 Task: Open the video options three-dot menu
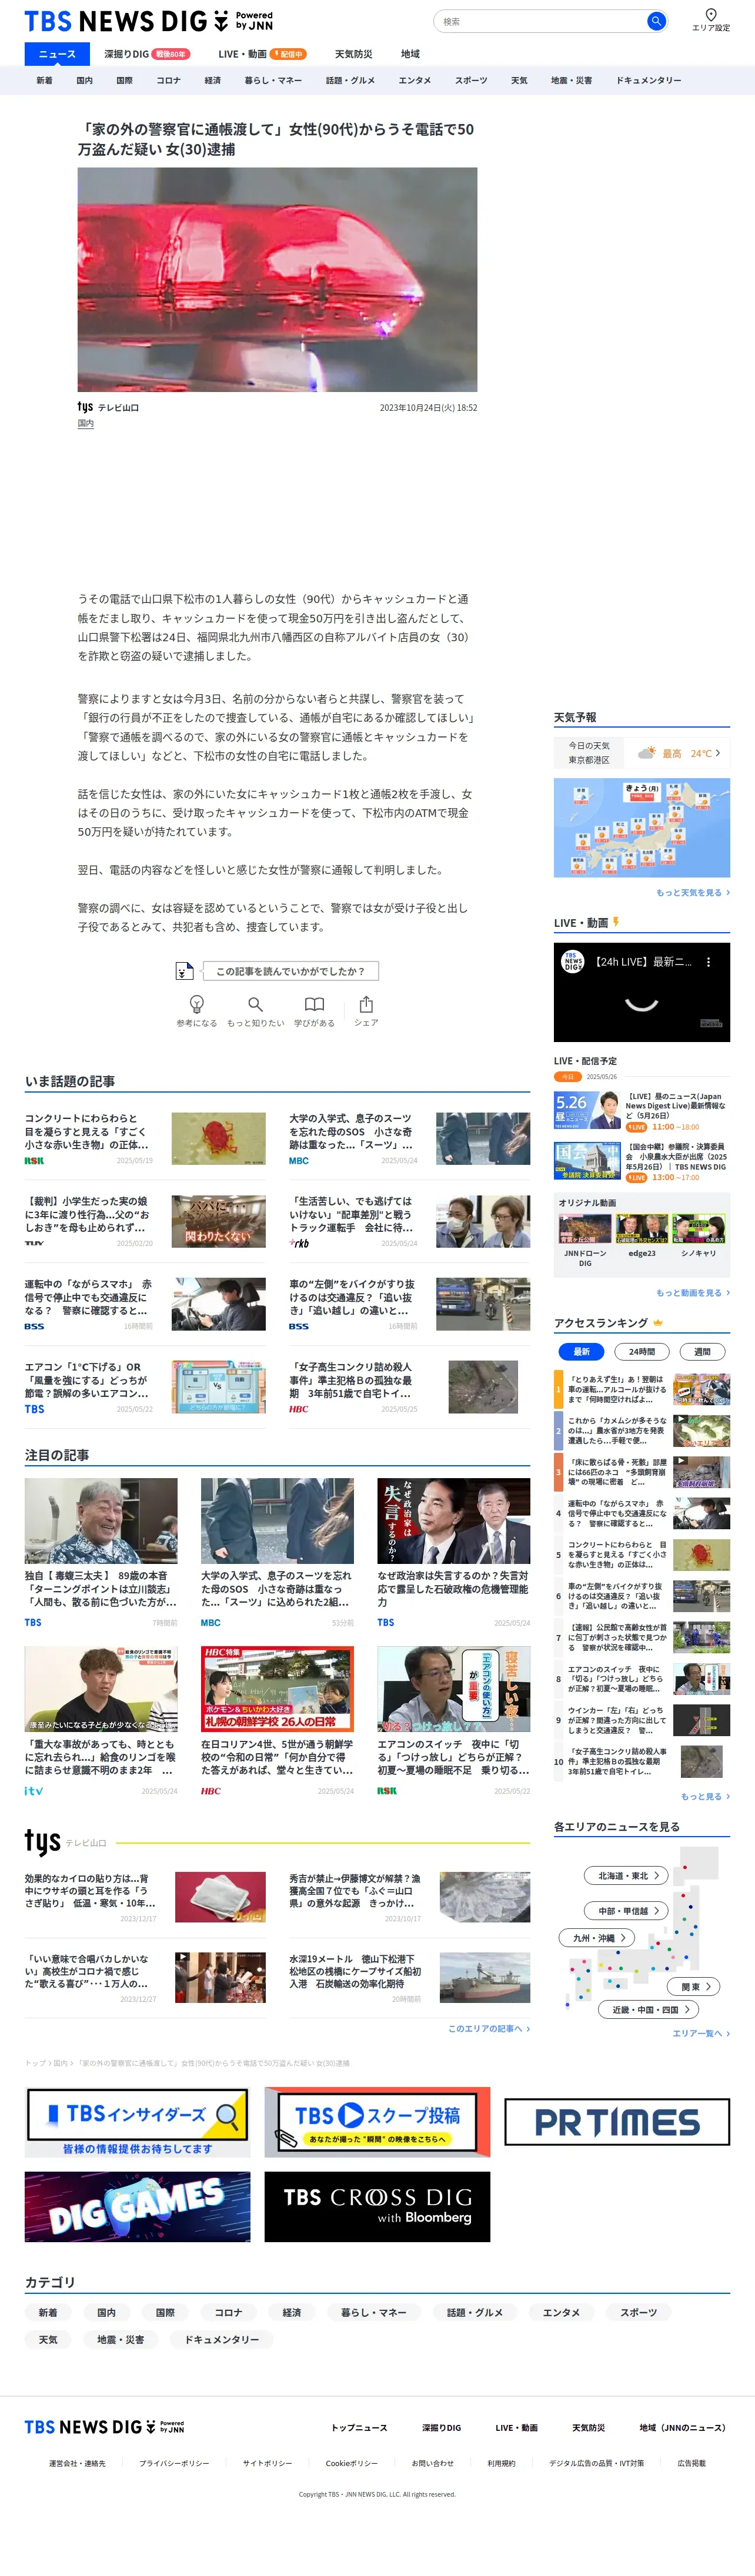[708, 962]
